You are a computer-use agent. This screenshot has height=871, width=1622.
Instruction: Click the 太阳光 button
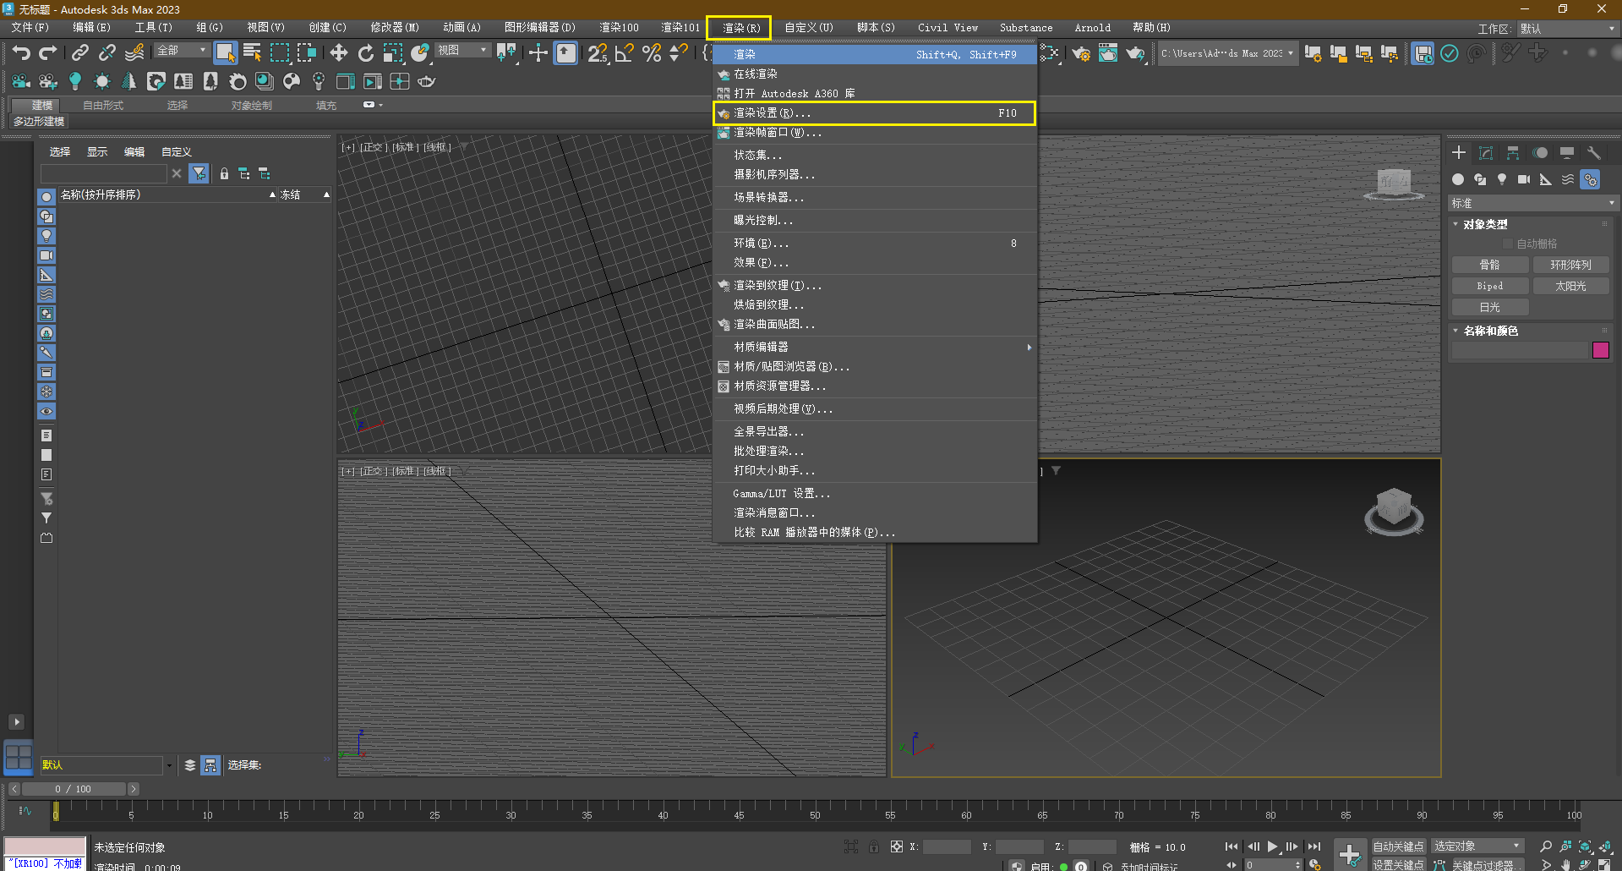click(1570, 286)
